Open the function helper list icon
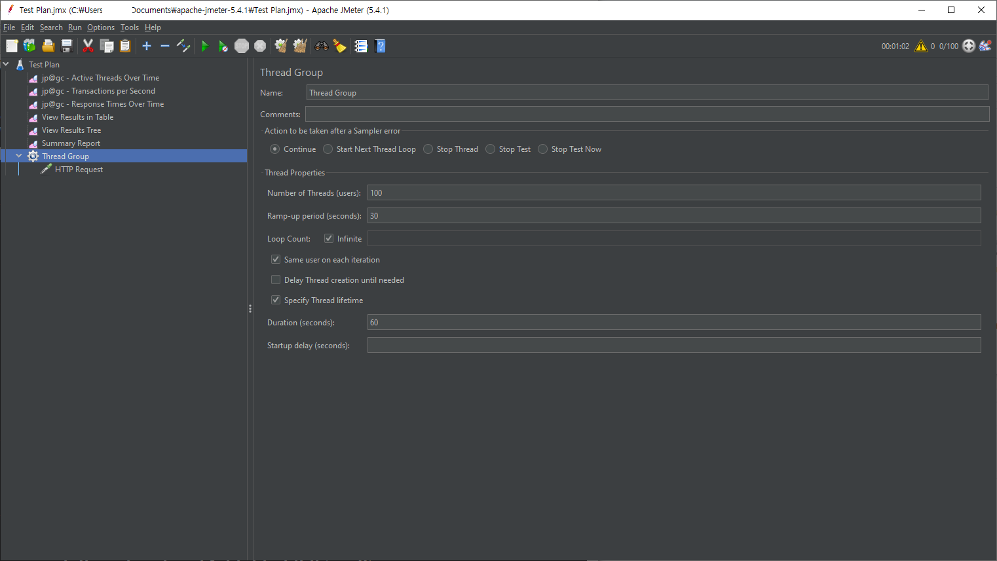The width and height of the screenshot is (997, 561). [x=361, y=46]
